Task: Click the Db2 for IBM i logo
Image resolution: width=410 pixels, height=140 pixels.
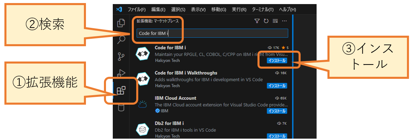Action: [x=142, y=129]
